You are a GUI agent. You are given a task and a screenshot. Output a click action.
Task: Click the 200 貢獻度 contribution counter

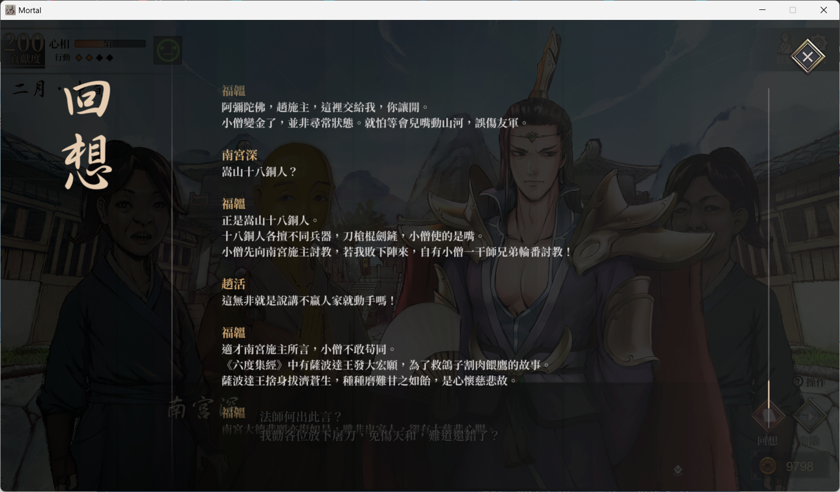click(24, 47)
